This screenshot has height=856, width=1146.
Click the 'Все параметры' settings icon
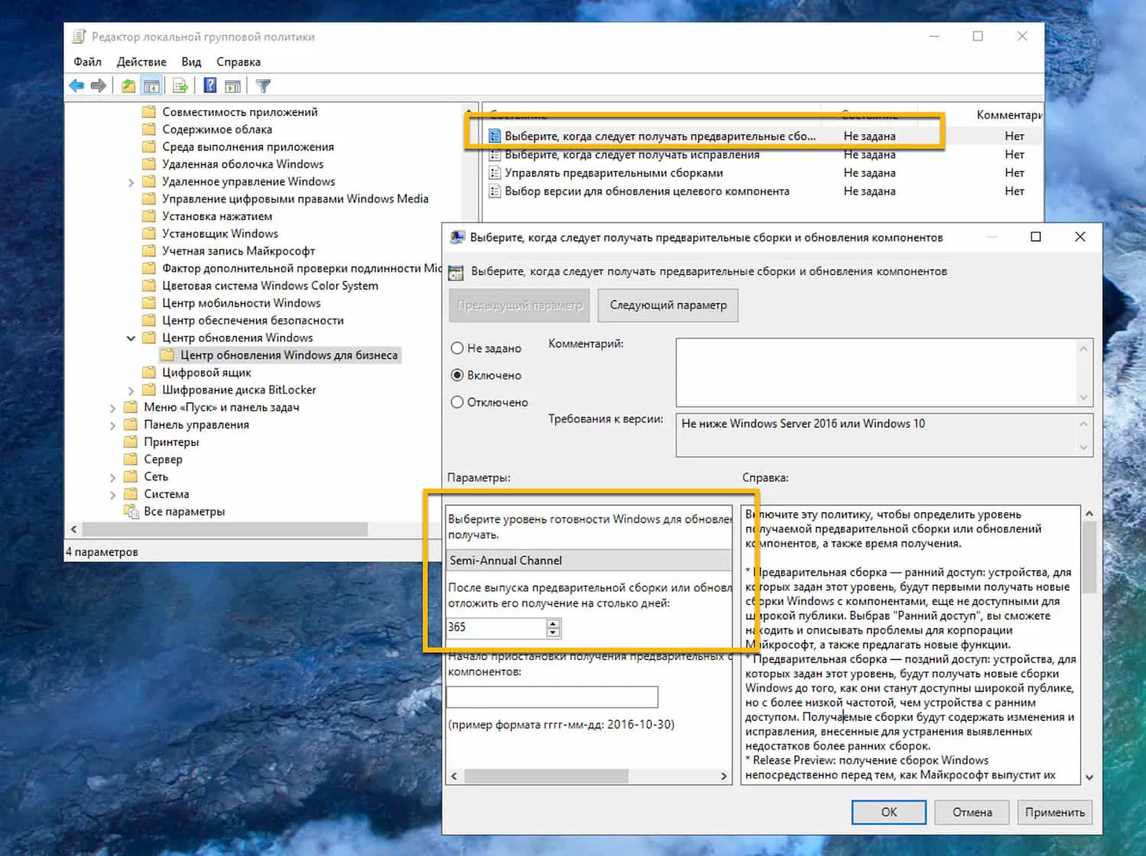click(x=131, y=512)
